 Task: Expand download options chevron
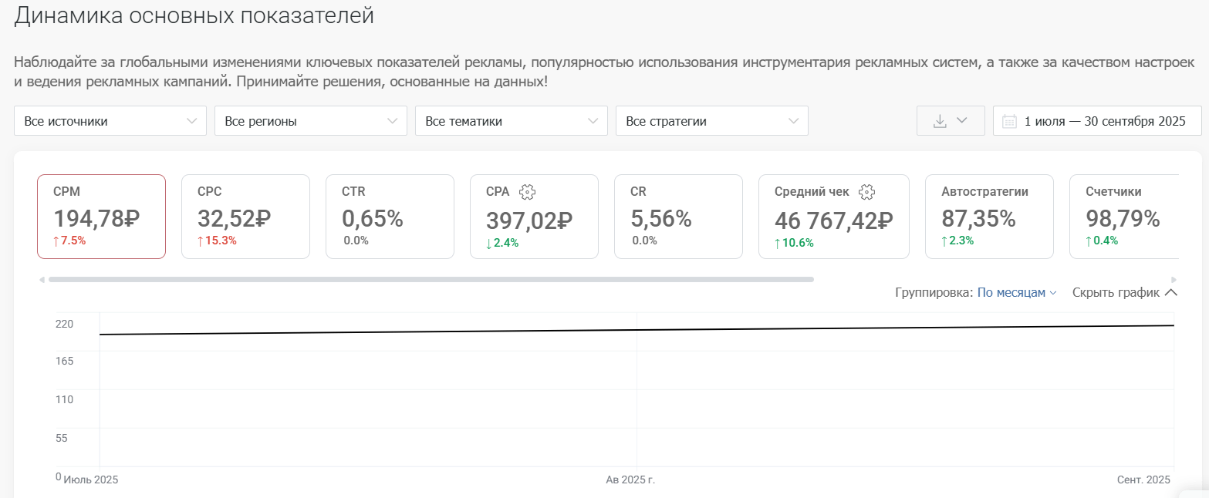(961, 121)
